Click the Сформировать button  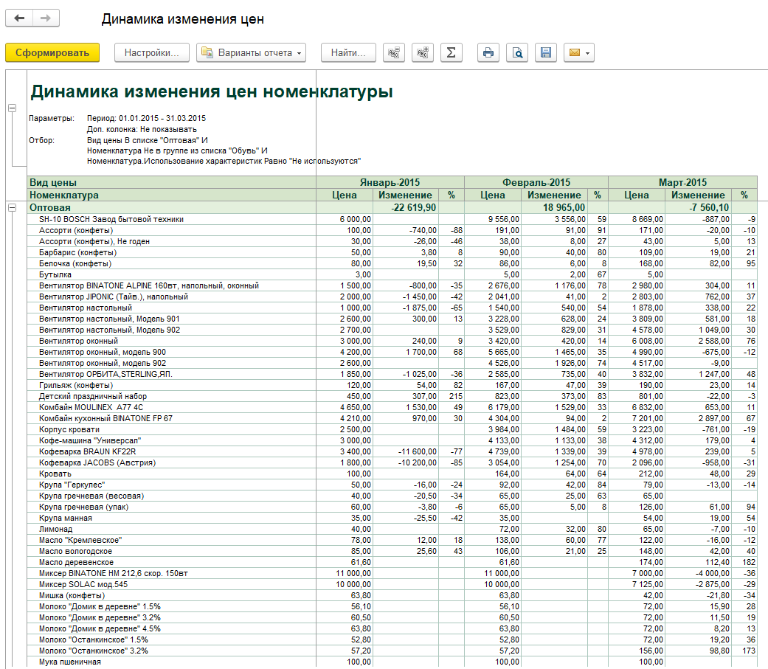click(x=52, y=52)
